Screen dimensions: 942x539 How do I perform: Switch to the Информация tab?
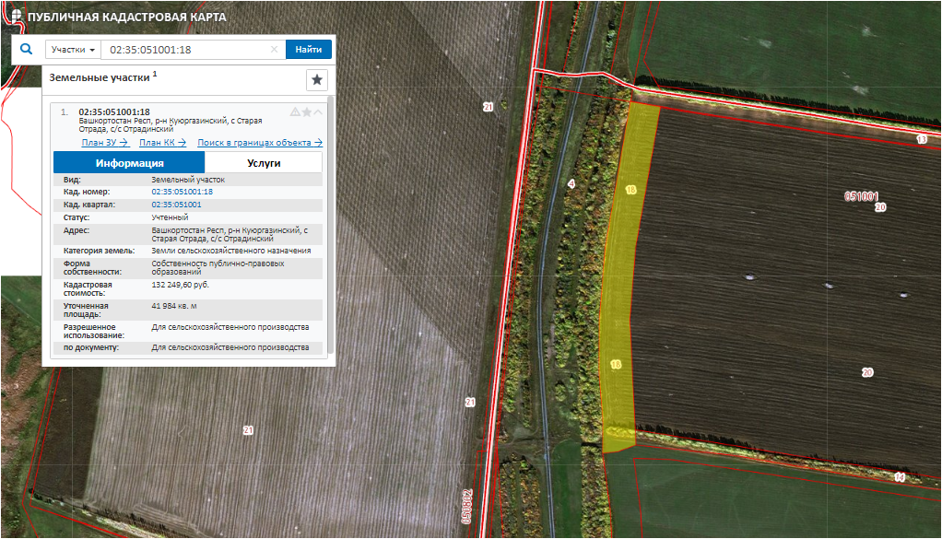[x=129, y=163]
